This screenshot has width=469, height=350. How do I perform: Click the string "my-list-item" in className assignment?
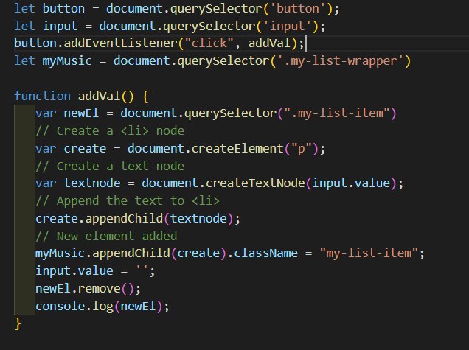click(369, 253)
